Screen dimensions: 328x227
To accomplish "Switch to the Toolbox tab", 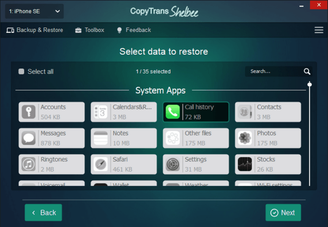I will pyautogui.click(x=89, y=30).
